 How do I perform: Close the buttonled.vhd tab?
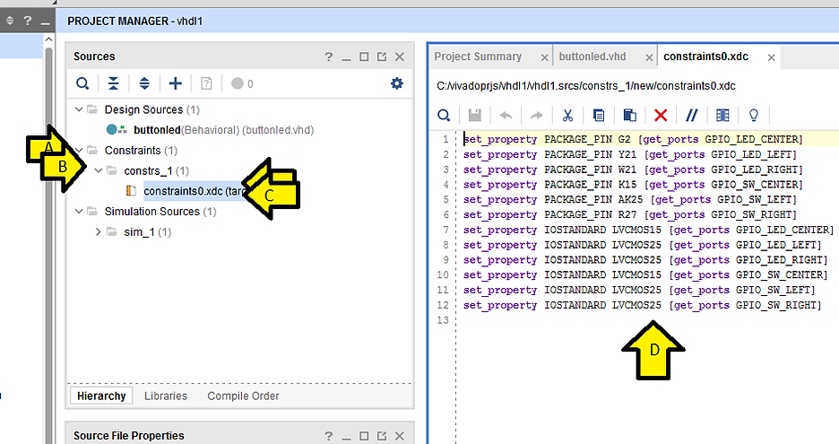[649, 57]
